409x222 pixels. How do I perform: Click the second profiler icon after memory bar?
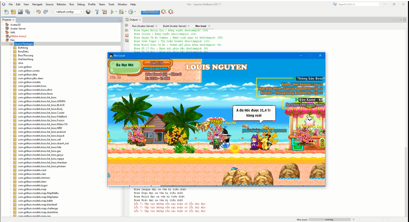point(171,12)
